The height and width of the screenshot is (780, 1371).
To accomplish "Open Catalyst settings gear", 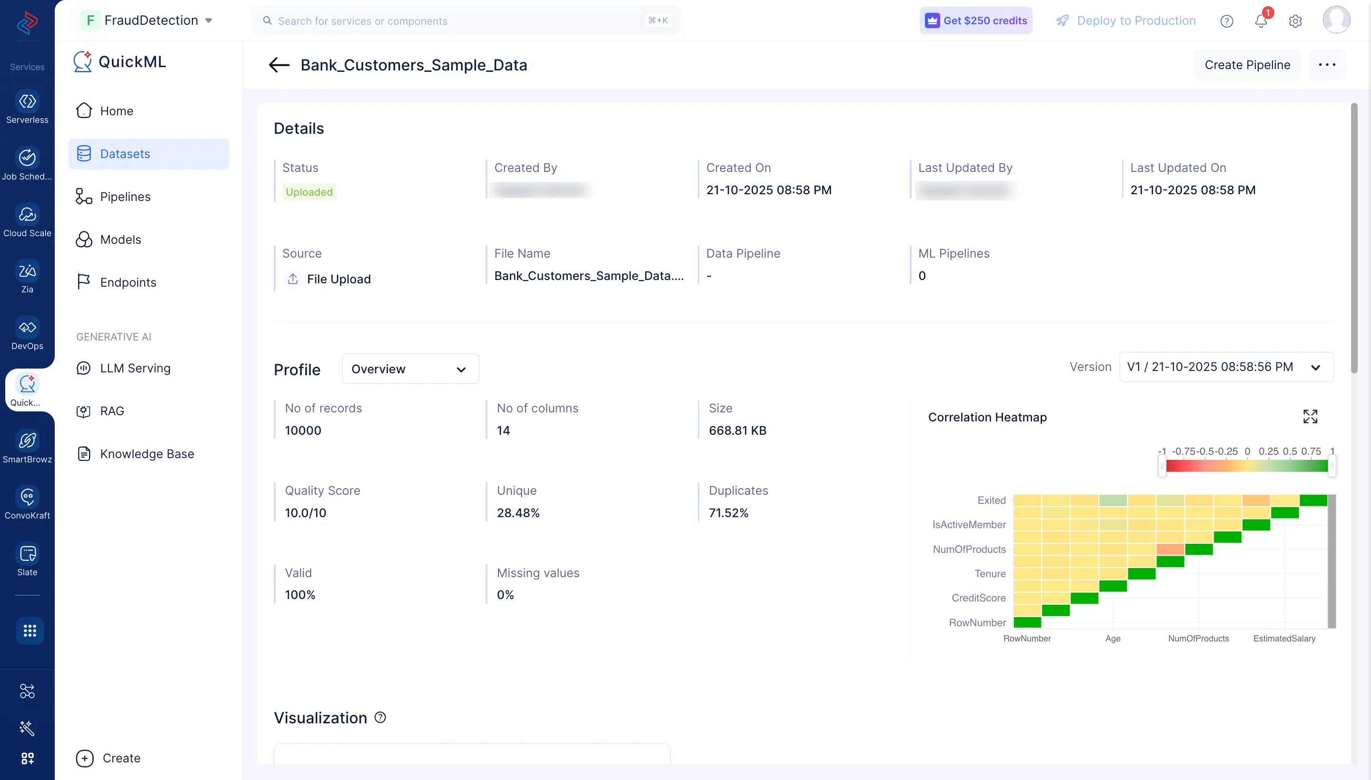I will click(1295, 21).
